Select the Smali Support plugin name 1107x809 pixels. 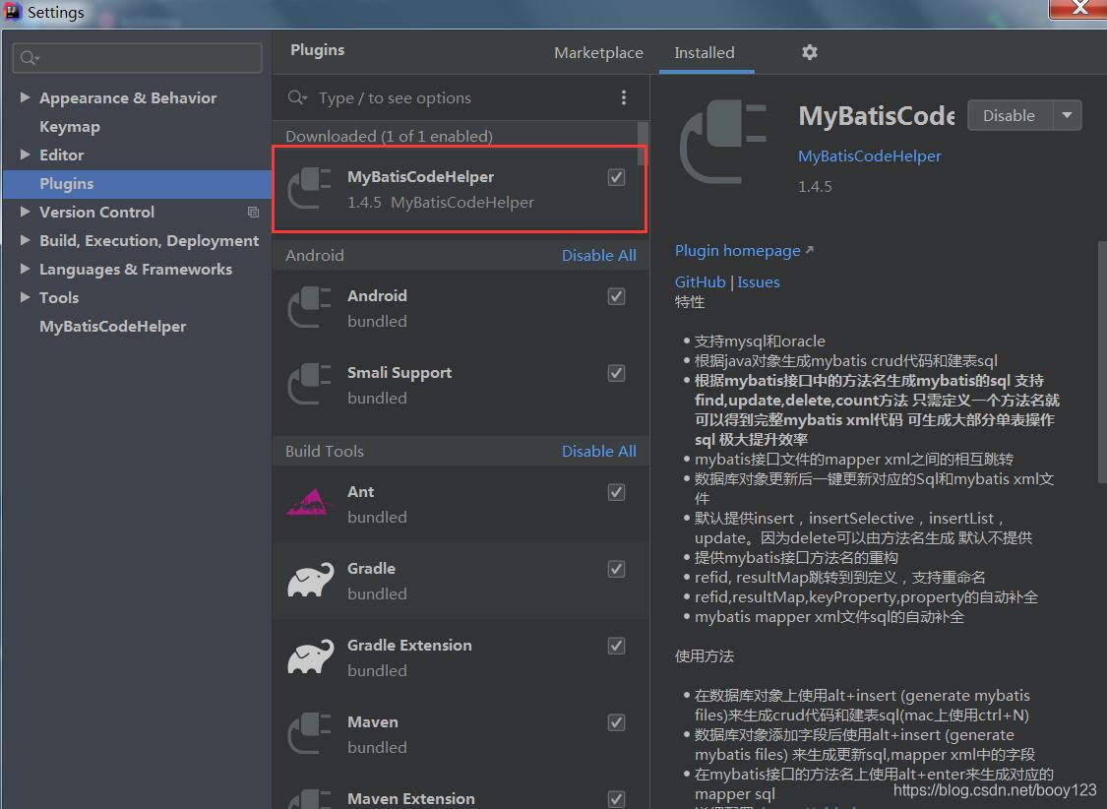[x=400, y=373]
